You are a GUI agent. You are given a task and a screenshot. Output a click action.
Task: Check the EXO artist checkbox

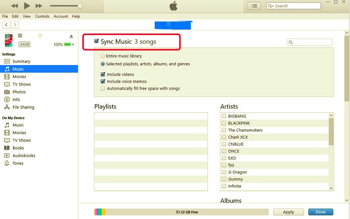224,158
